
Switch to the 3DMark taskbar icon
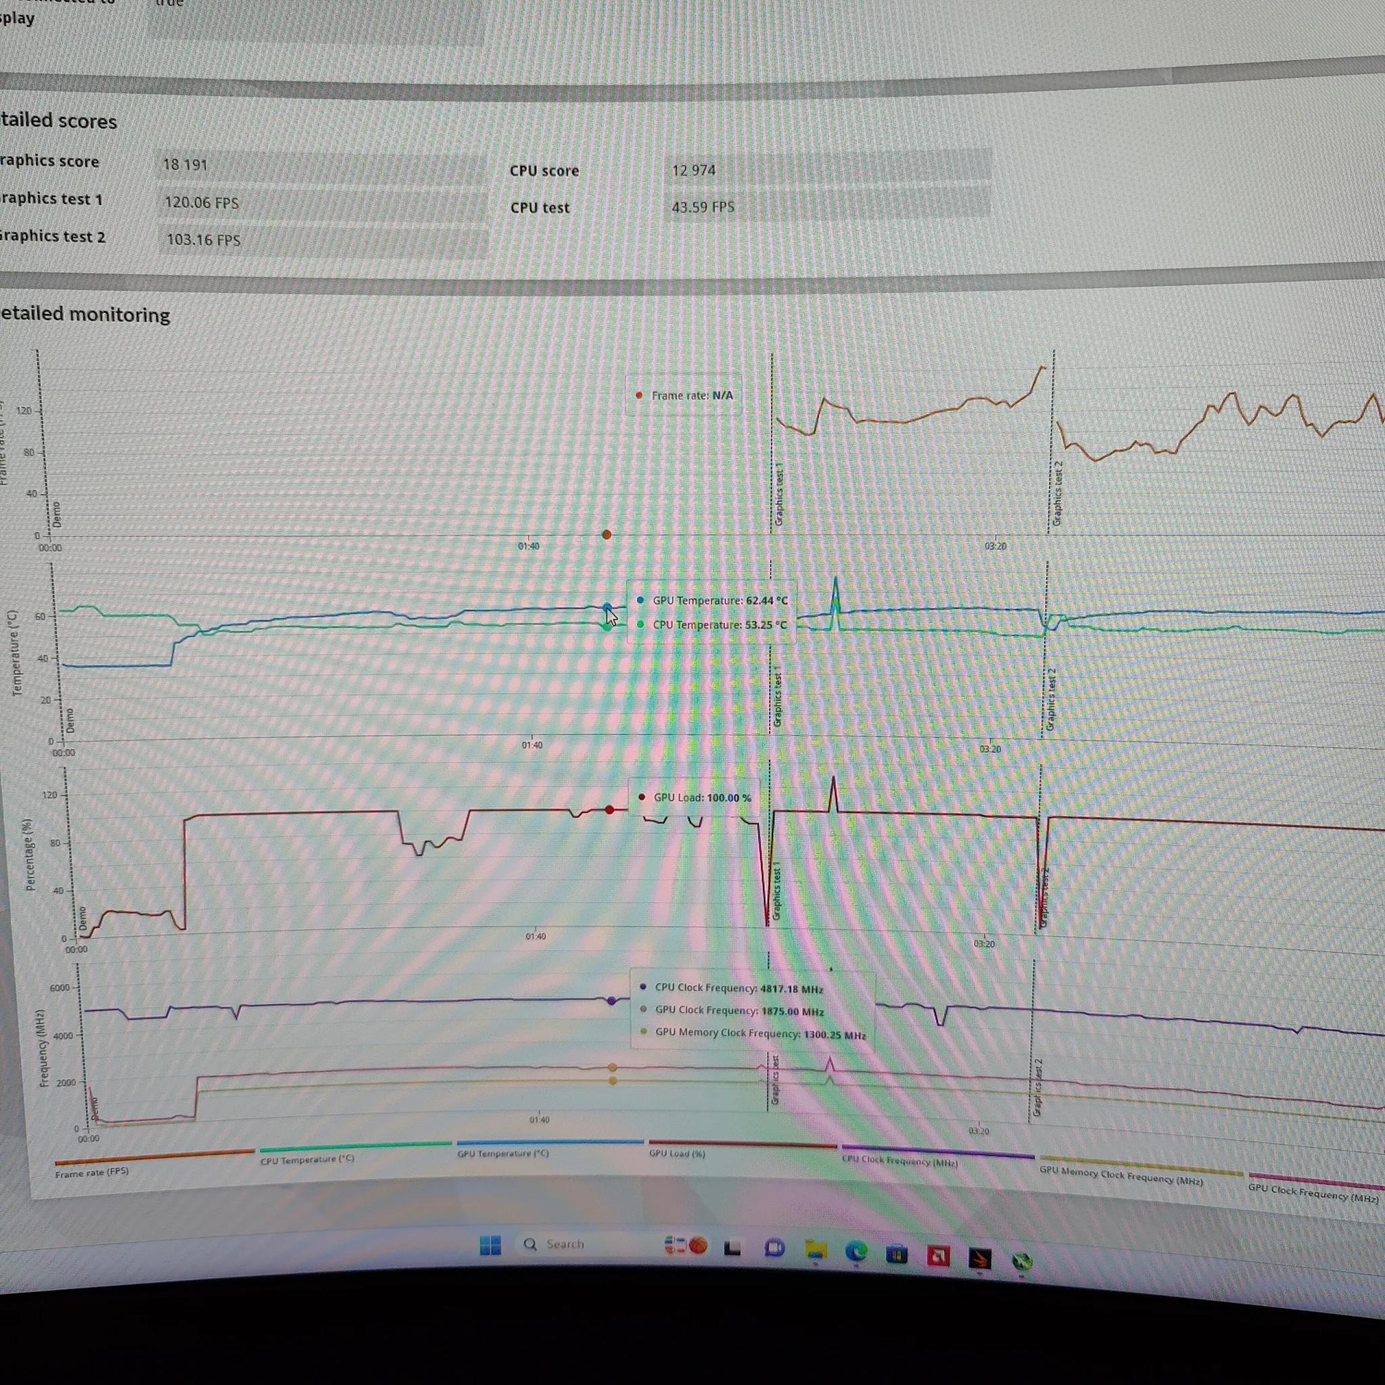979,1259
